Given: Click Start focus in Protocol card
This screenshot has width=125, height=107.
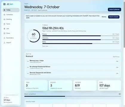Looking at the screenshot, I should [x=116, y=57].
